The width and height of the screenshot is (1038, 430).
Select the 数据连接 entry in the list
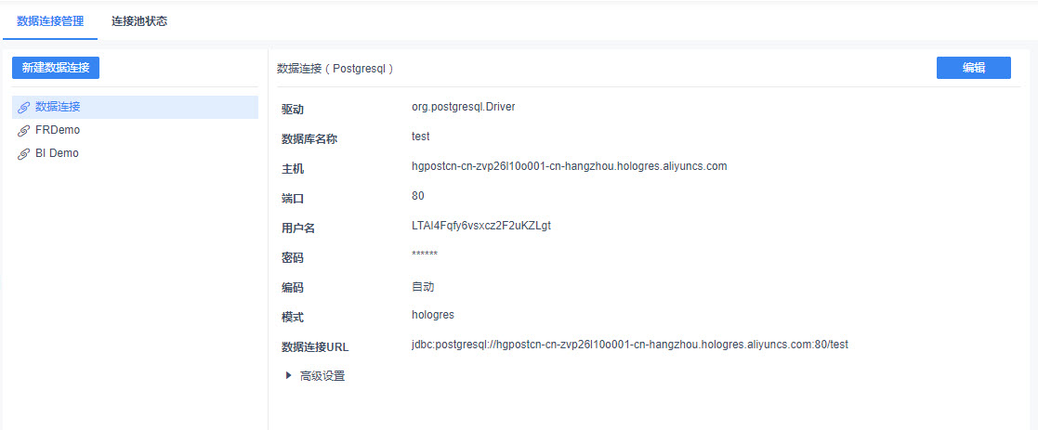[135, 107]
